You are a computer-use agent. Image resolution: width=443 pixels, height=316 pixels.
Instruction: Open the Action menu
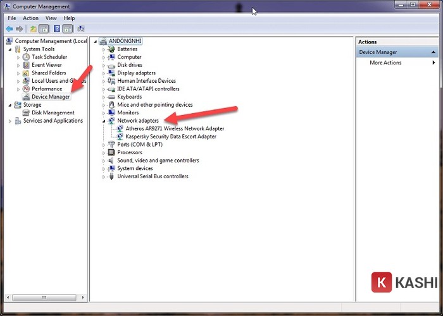click(x=30, y=18)
